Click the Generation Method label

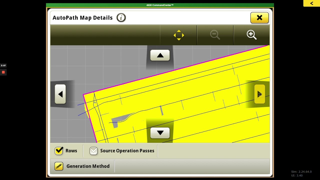[88, 166]
